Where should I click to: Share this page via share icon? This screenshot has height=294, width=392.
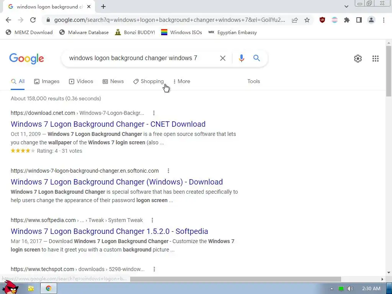(x=295, y=20)
